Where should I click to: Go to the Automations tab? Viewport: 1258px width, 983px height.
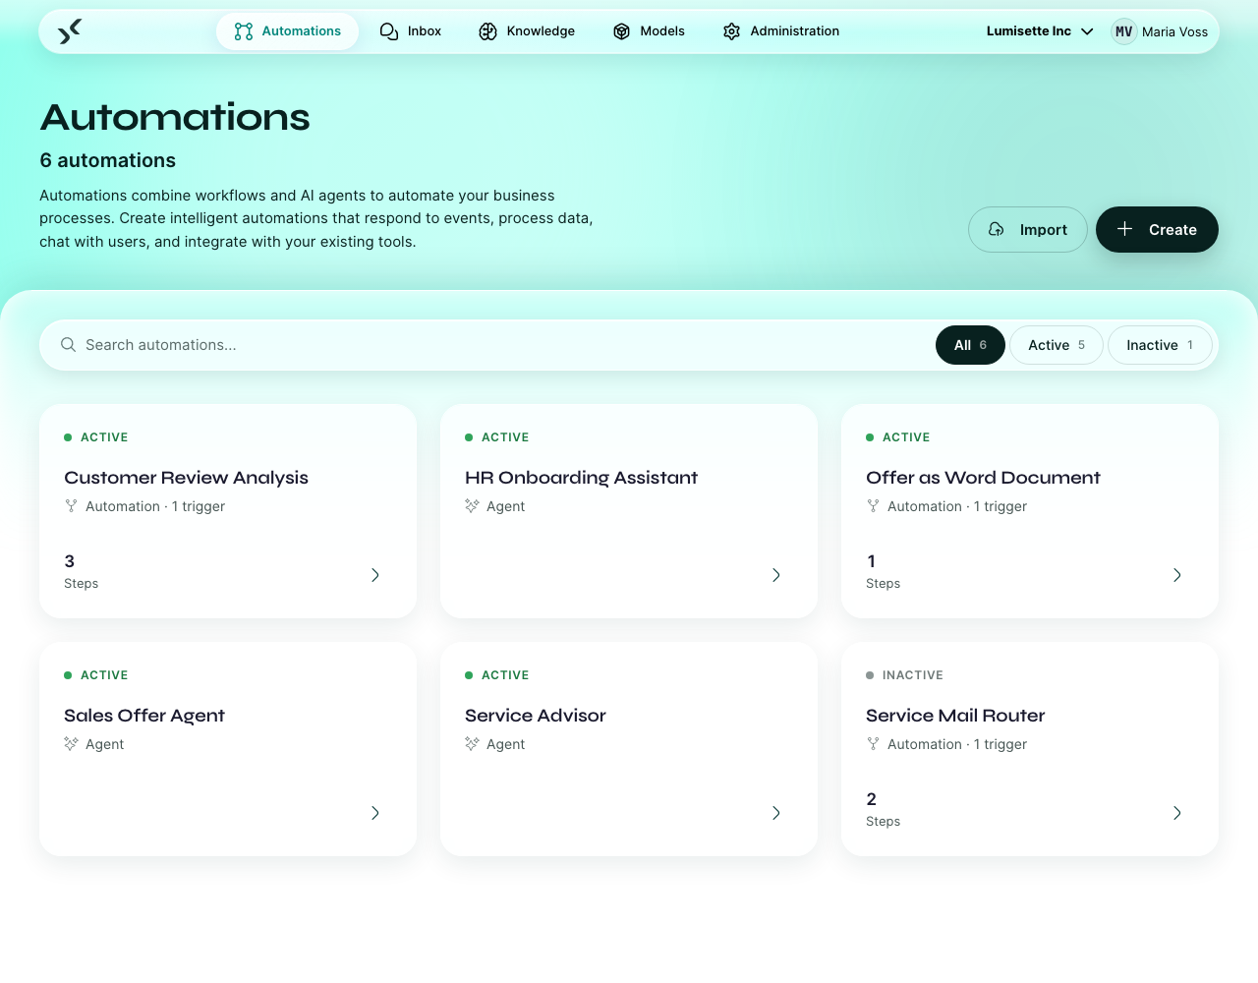(x=287, y=31)
